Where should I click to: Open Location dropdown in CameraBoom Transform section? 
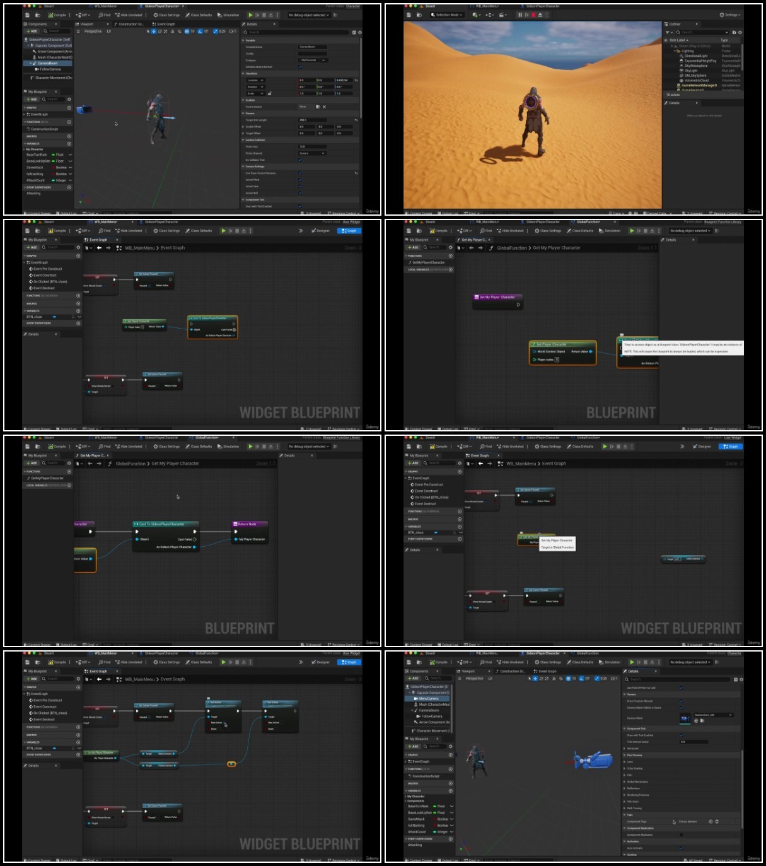[255, 80]
